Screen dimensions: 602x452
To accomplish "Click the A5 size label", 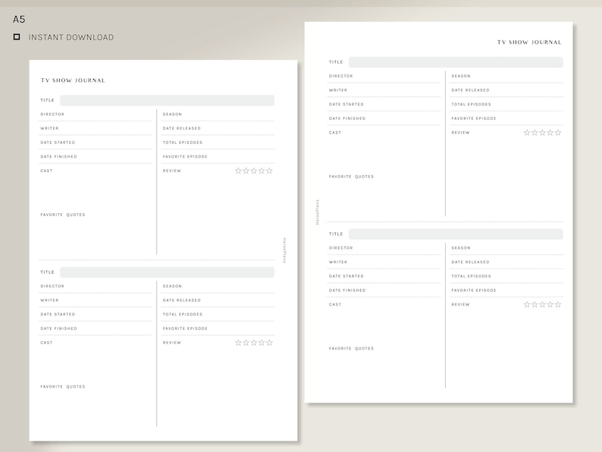I will point(19,19).
